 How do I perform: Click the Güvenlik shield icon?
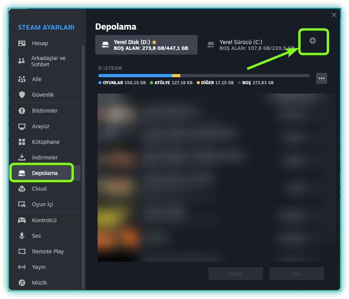(x=22, y=95)
